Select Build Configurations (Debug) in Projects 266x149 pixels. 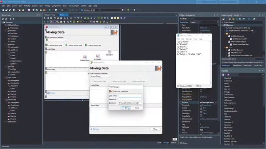[x=239, y=28]
